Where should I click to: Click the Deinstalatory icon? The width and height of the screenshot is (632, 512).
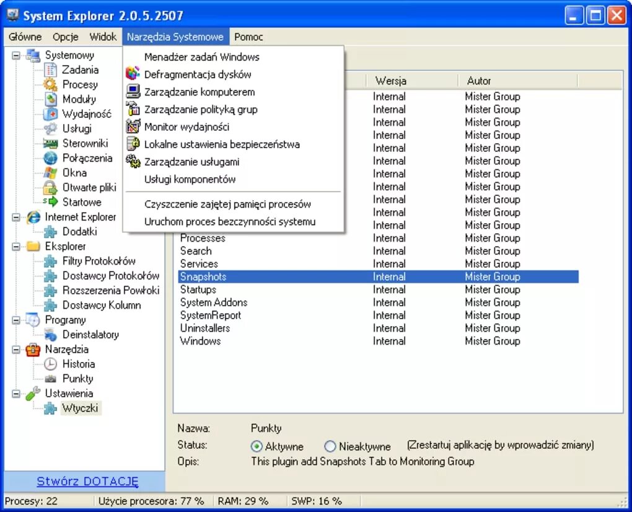[x=50, y=335]
